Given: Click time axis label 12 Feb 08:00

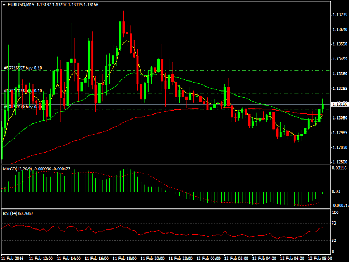Looking at the screenshot, I should (320, 258).
